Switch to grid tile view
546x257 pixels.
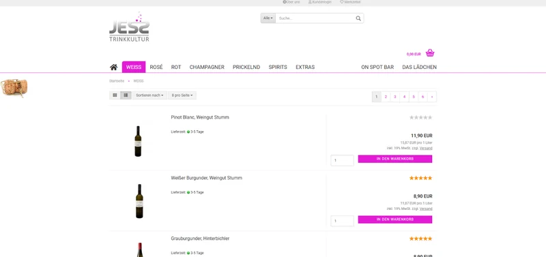pyautogui.click(x=115, y=95)
